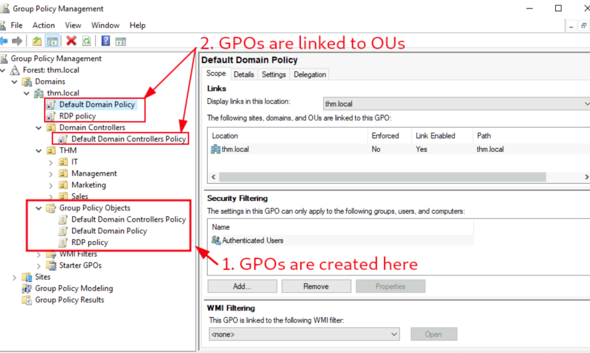The height and width of the screenshot is (353, 590).
Task: Open the Help menu
Action: tap(137, 25)
